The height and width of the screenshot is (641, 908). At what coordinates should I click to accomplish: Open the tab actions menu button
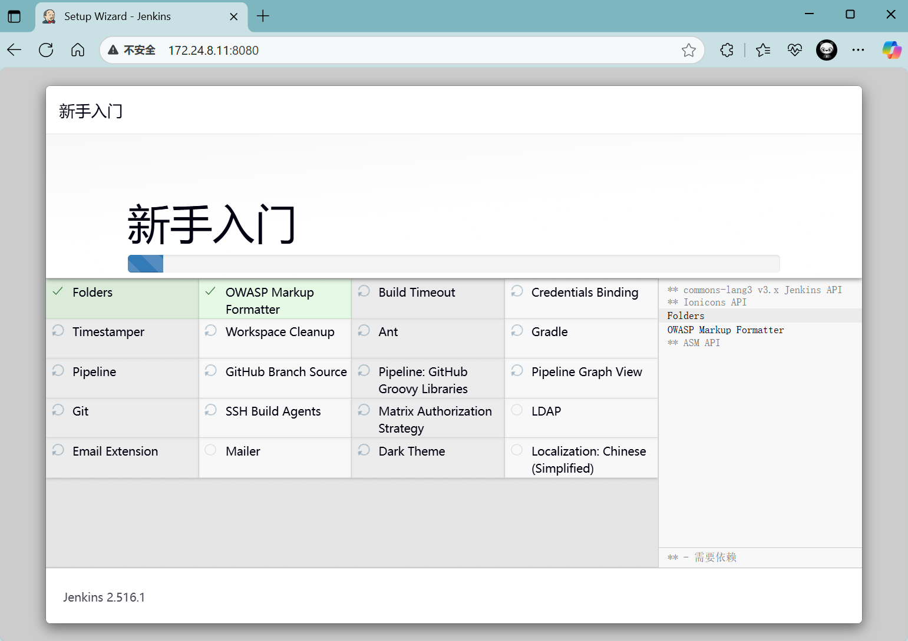click(14, 16)
